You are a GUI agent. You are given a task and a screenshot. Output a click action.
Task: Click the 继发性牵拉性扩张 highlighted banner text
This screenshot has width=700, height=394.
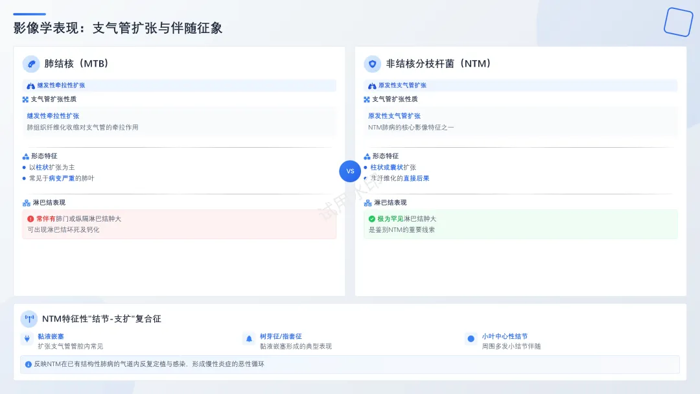point(61,86)
